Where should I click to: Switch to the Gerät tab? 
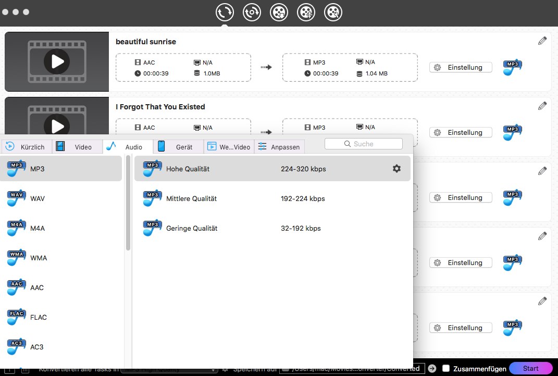pyautogui.click(x=178, y=146)
